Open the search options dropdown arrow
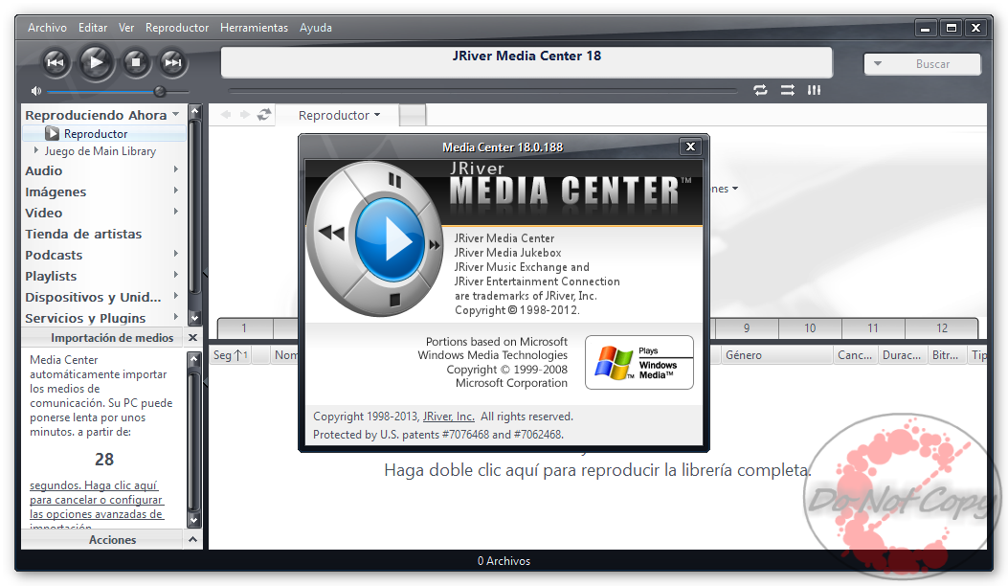 point(878,64)
